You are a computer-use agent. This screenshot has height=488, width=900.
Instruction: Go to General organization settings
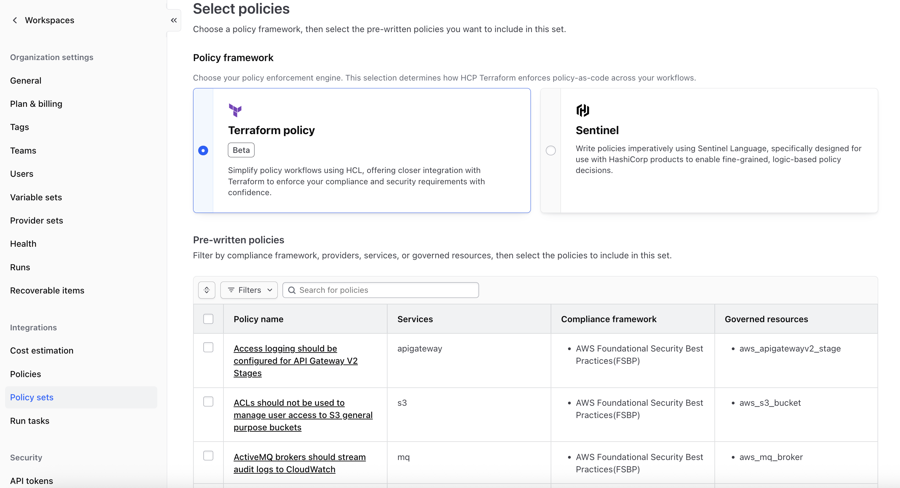[x=26, y=81]
